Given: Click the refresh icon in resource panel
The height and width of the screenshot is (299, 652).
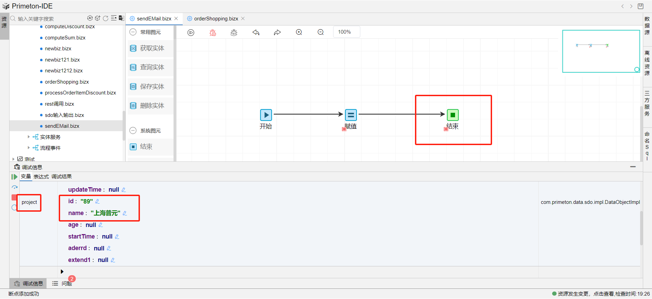Looking at the screenshot, I should [x=106, y=18].
